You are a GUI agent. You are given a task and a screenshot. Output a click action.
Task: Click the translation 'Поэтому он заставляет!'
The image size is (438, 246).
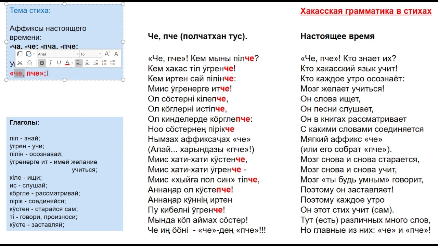tap(347, 190)
